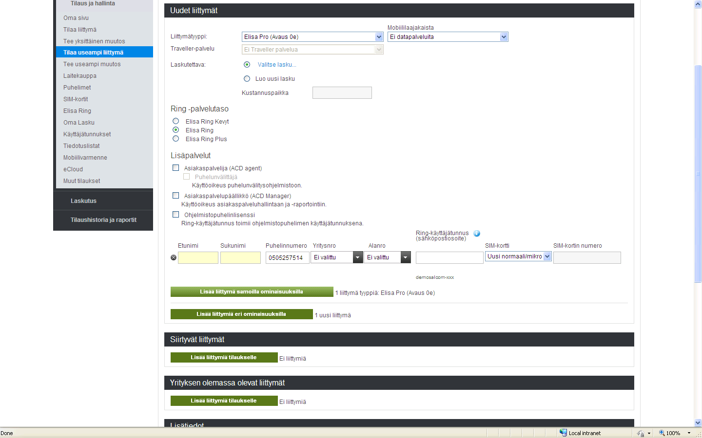Open Tilaa liittymä menu item
This screenshot has width=702, height=438.
pos(80,30)
